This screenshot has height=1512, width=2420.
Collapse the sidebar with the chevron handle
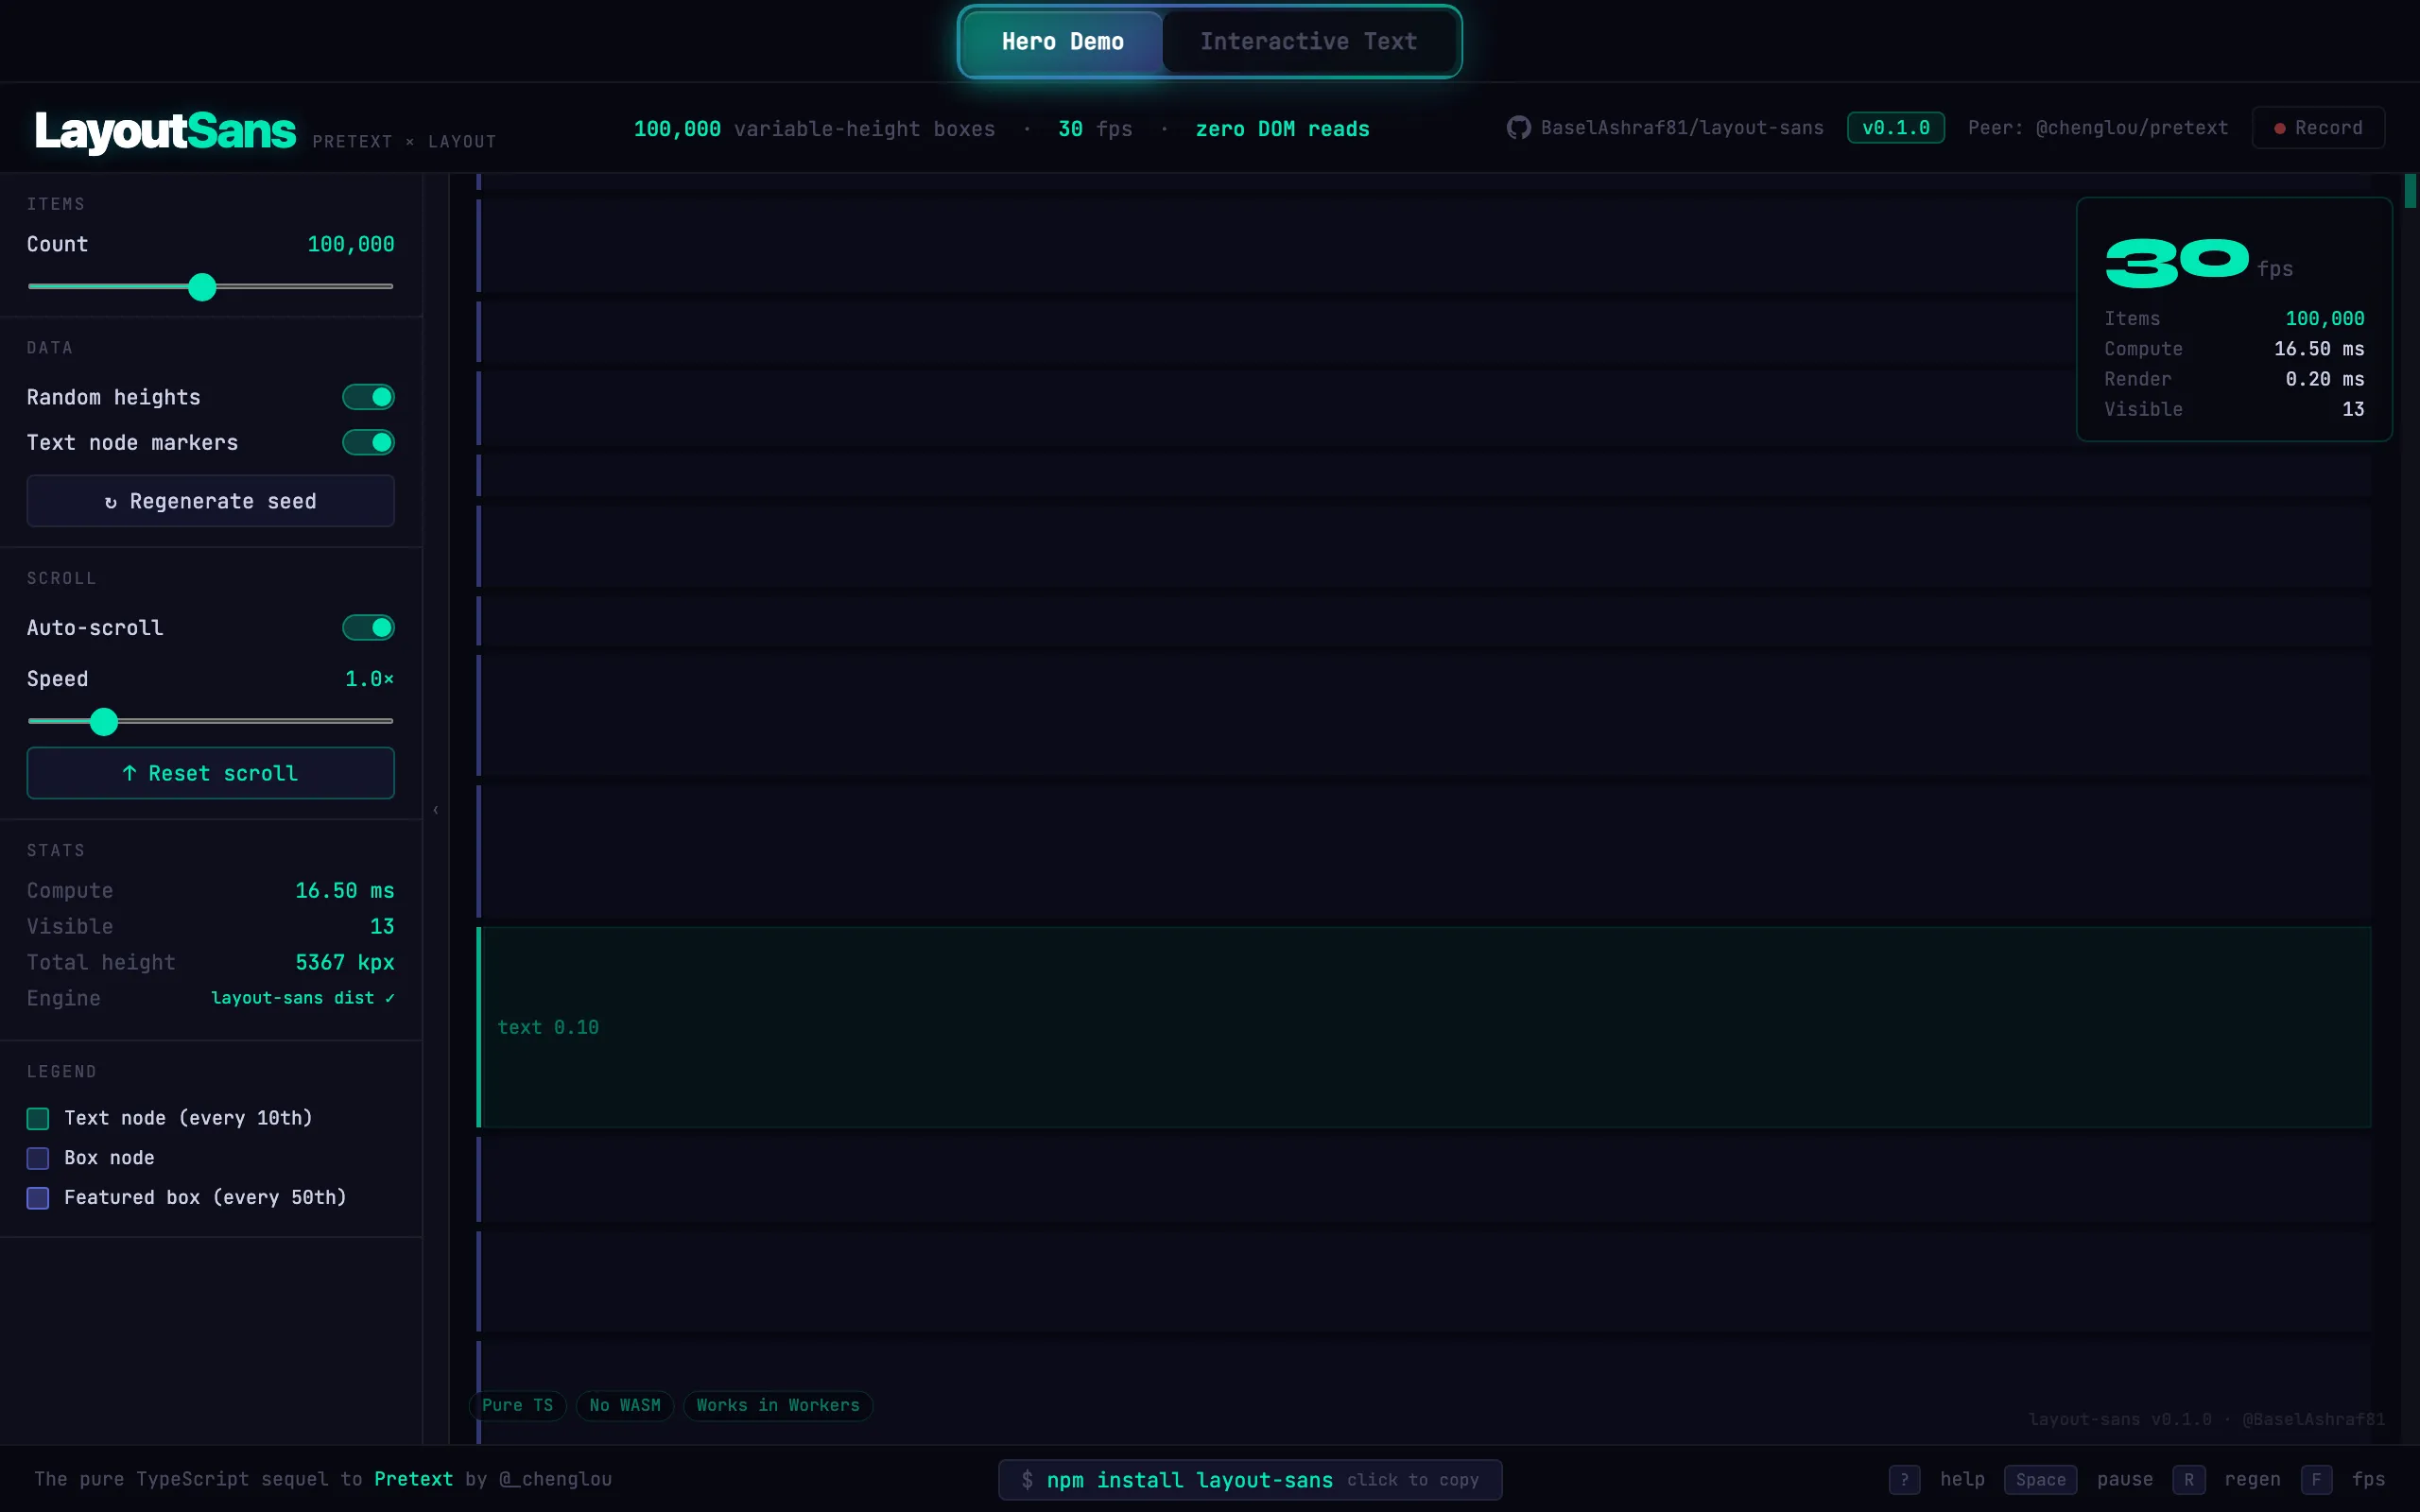click(x=436, y=810)
